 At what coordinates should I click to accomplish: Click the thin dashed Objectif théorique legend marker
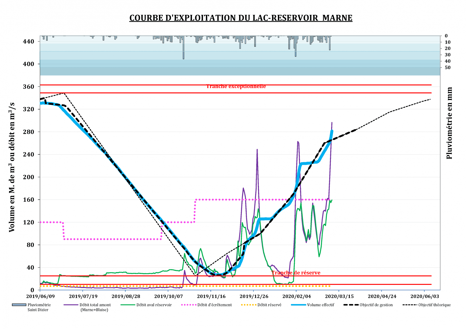pos(410,305)
